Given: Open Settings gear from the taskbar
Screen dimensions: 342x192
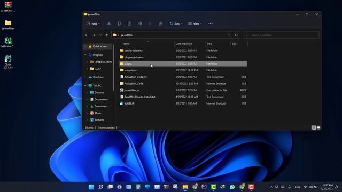Looking at the screenshot, I should coord(119,187).
